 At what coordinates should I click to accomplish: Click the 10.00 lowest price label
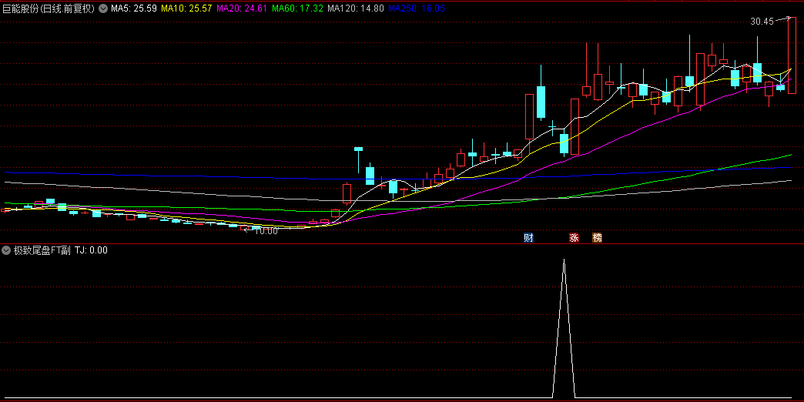(266, 231)
